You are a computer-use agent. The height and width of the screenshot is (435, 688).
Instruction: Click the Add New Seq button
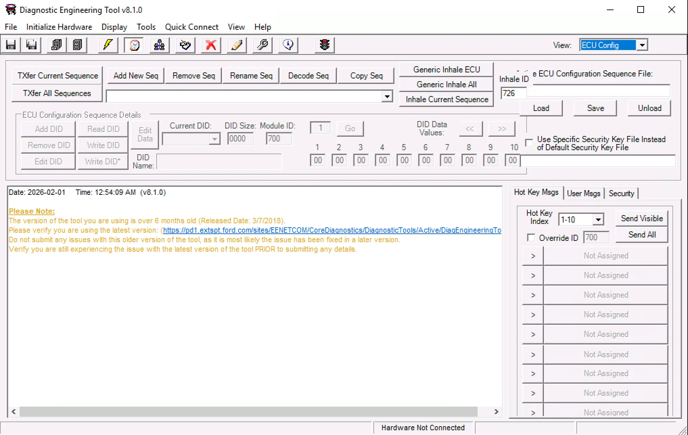pyautogui.click(x=136, y=76)
